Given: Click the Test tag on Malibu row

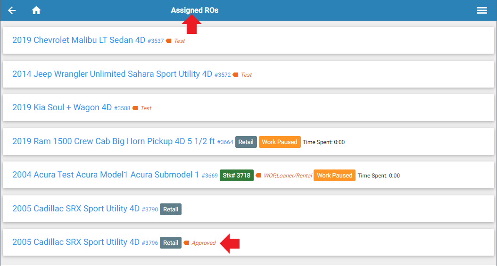Looking at the screenshot, I should click(179, 41).
